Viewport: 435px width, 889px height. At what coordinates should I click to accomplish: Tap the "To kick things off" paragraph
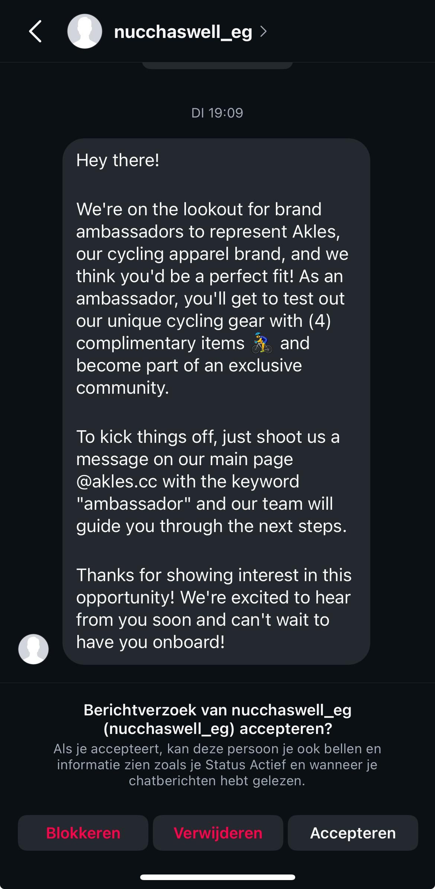pos(211,481)
